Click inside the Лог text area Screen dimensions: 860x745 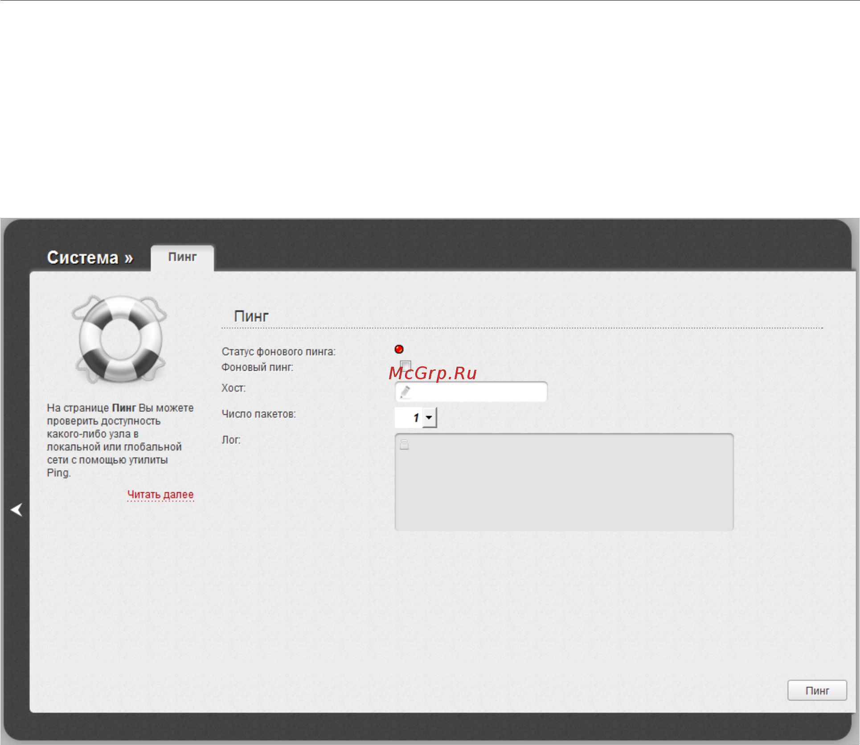click(564, 482)
